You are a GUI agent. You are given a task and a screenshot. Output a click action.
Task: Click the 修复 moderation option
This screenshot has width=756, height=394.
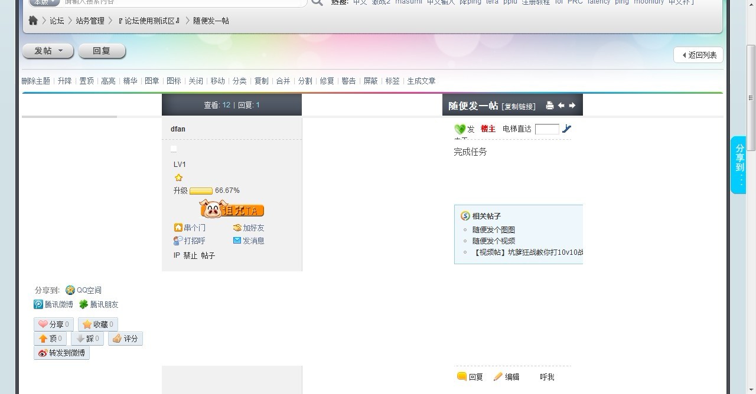(327, 81)
